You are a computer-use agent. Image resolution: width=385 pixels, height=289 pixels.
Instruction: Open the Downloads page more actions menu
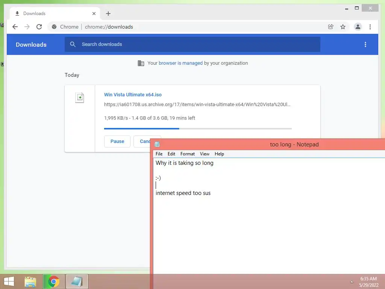click(x=365, y=44)
